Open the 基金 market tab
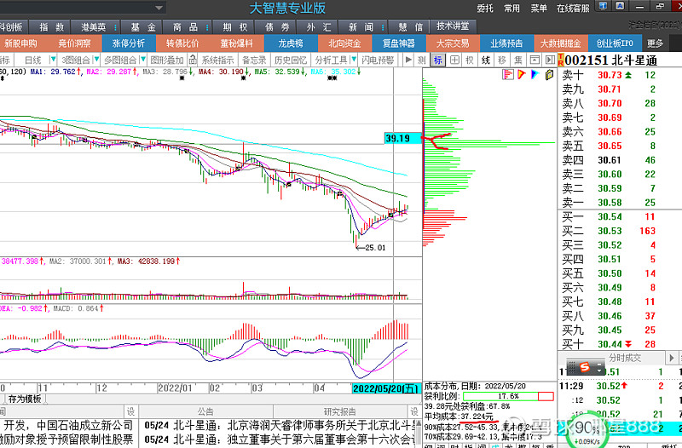The image size is (682, 448). coord(143,27)
